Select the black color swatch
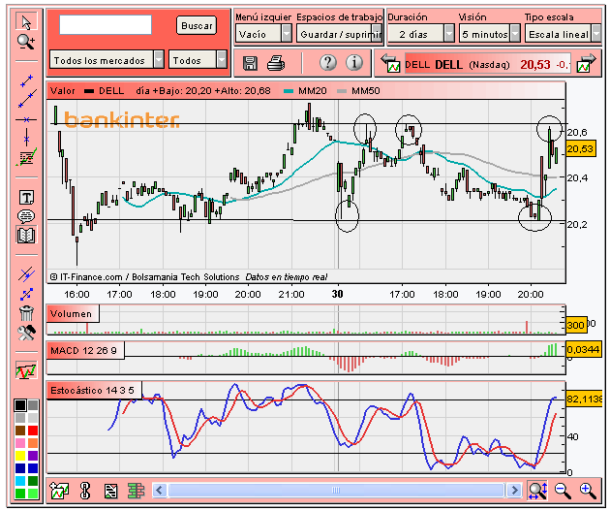Viewport: 610px width, 511px height. (x=20, y=405)
